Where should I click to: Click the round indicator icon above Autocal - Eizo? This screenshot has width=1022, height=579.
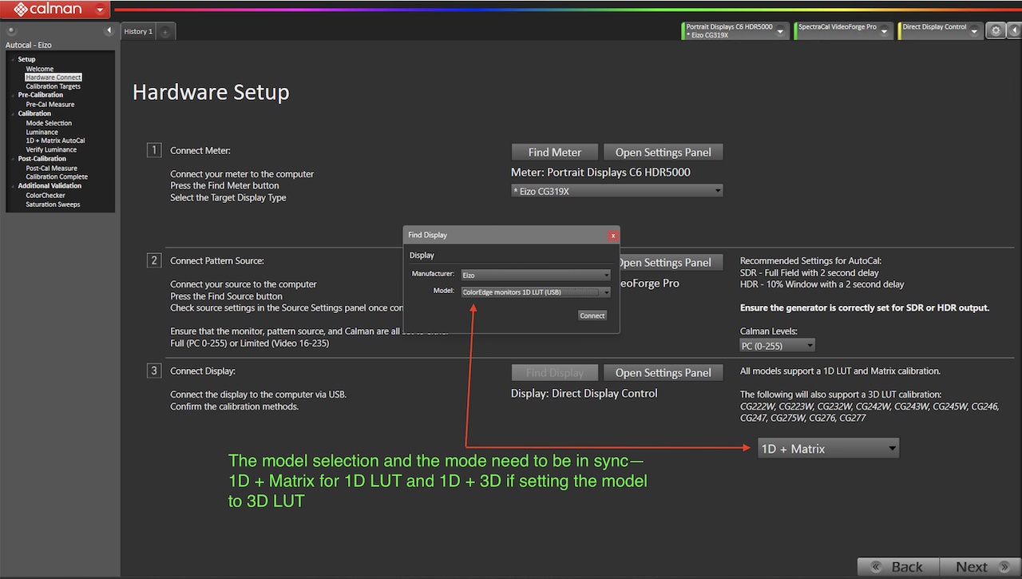pos(10,30)
